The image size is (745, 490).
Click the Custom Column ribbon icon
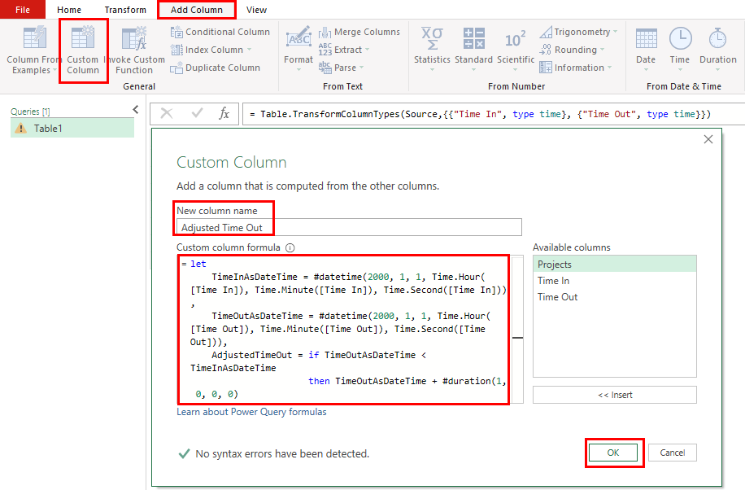tap(83, 38)
